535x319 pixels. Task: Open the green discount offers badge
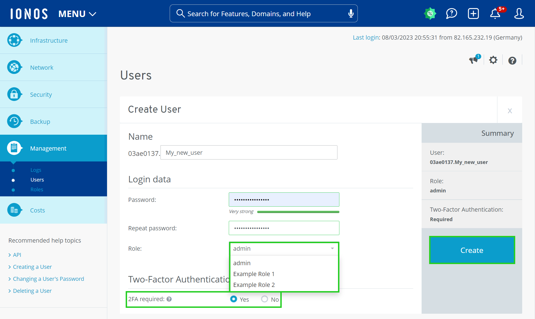click(430, 13)
